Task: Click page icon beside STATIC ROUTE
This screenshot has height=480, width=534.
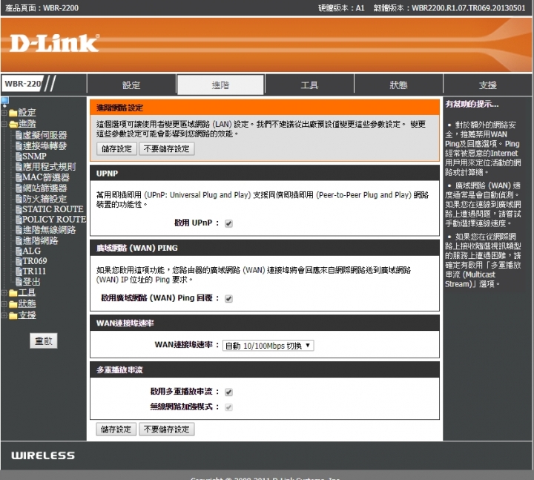Action: tap(19, 209)
